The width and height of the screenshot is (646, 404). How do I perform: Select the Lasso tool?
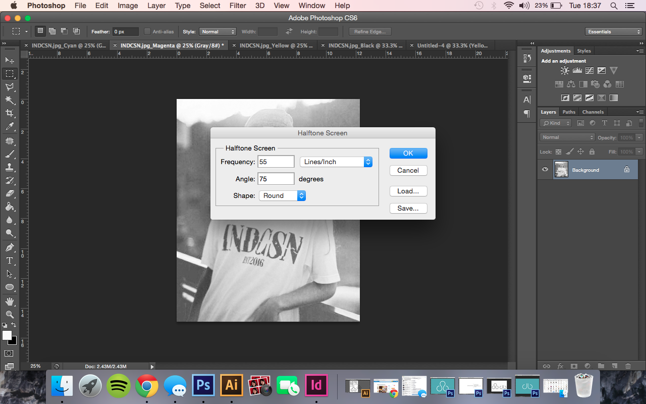[10, 87]
